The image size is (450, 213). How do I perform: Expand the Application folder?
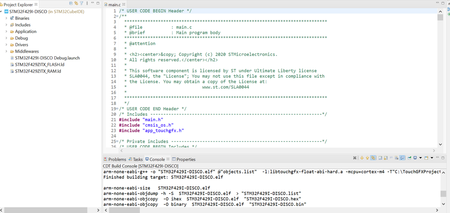pyautogui.click(x=6, y=31)
